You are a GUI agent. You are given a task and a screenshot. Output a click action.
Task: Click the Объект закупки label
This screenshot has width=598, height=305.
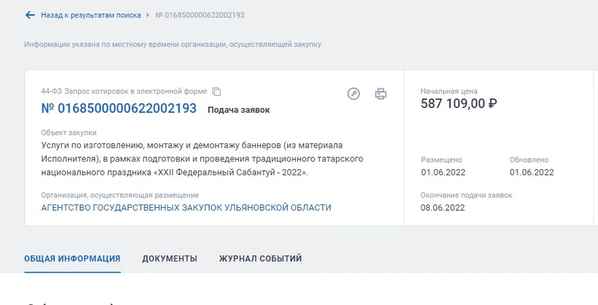point(69,133)
